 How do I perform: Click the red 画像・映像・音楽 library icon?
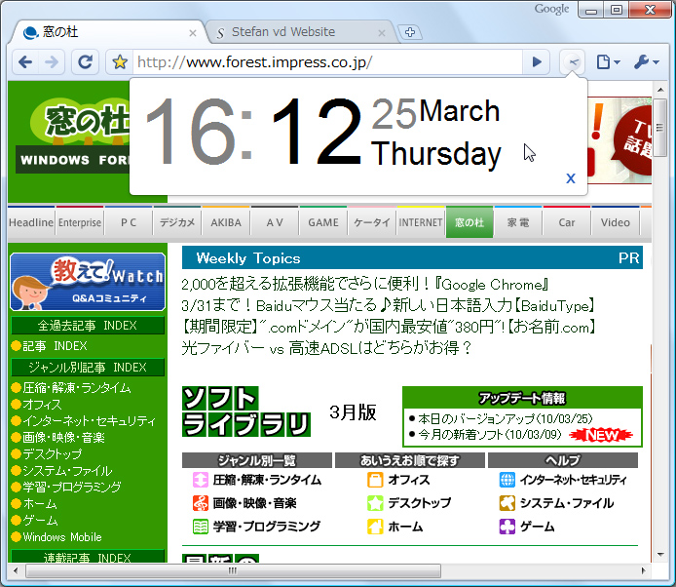201,503
